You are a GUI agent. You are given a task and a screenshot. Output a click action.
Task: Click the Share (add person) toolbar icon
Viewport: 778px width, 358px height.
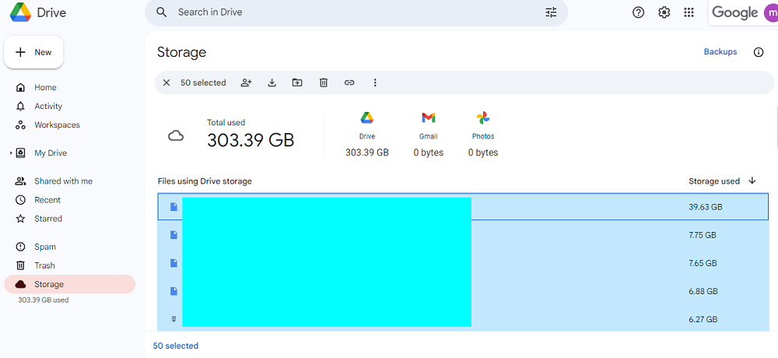[x=246, y=82]
